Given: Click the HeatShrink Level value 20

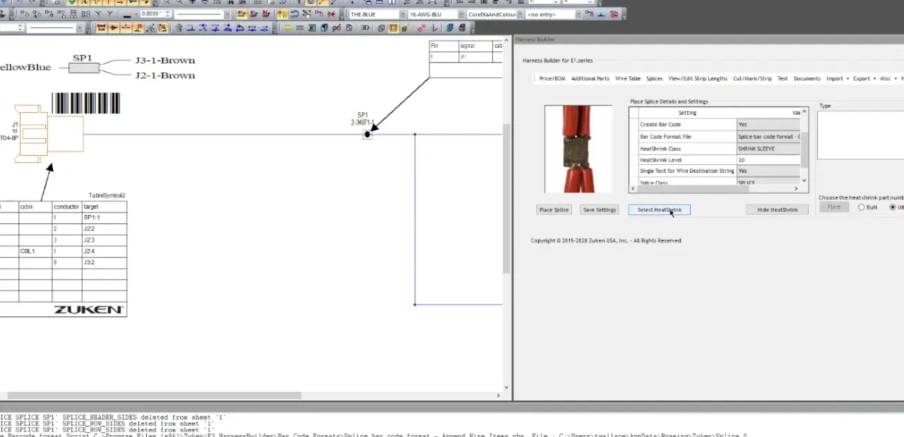Looking at the screenshot, I should [768, 160].
